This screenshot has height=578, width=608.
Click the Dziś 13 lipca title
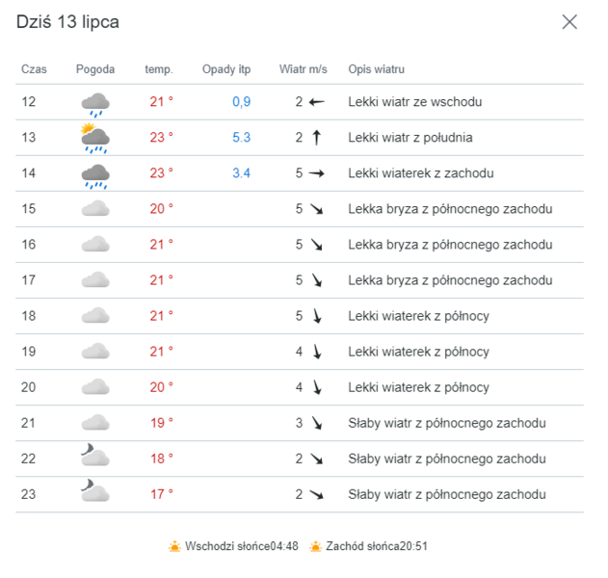tap(68, 21)
